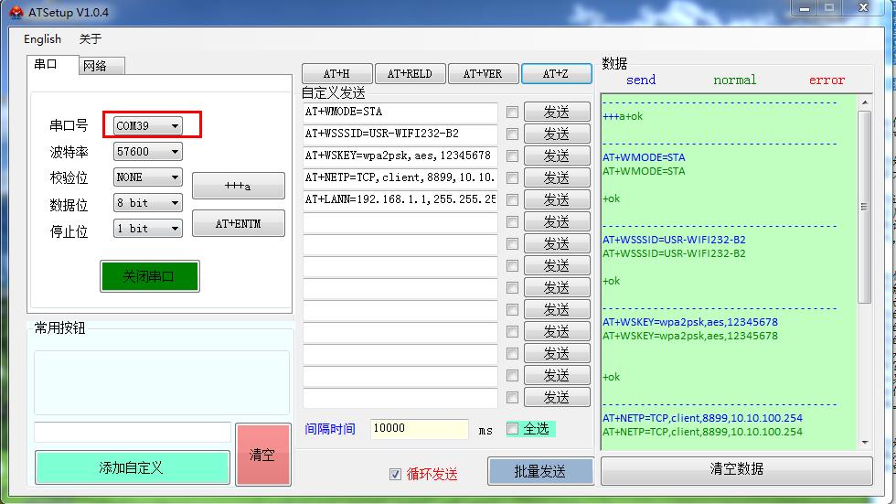The width and height of the screenshot is (896, 504).
Task: Click the +++a button
Action: click(x=239, y=186)
